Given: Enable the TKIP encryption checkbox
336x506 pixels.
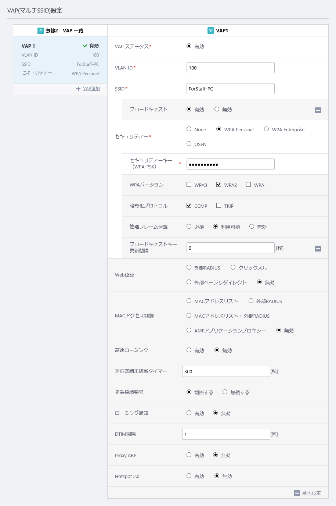Looking at the screenshot, I should pos(218,206).
